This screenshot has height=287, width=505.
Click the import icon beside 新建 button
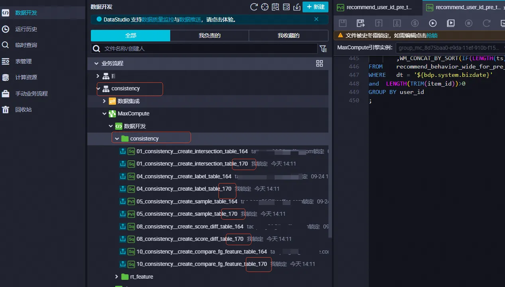[x=297, y=7]
